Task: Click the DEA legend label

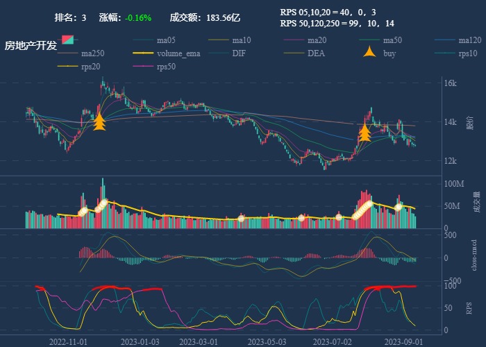Action: 316,53
